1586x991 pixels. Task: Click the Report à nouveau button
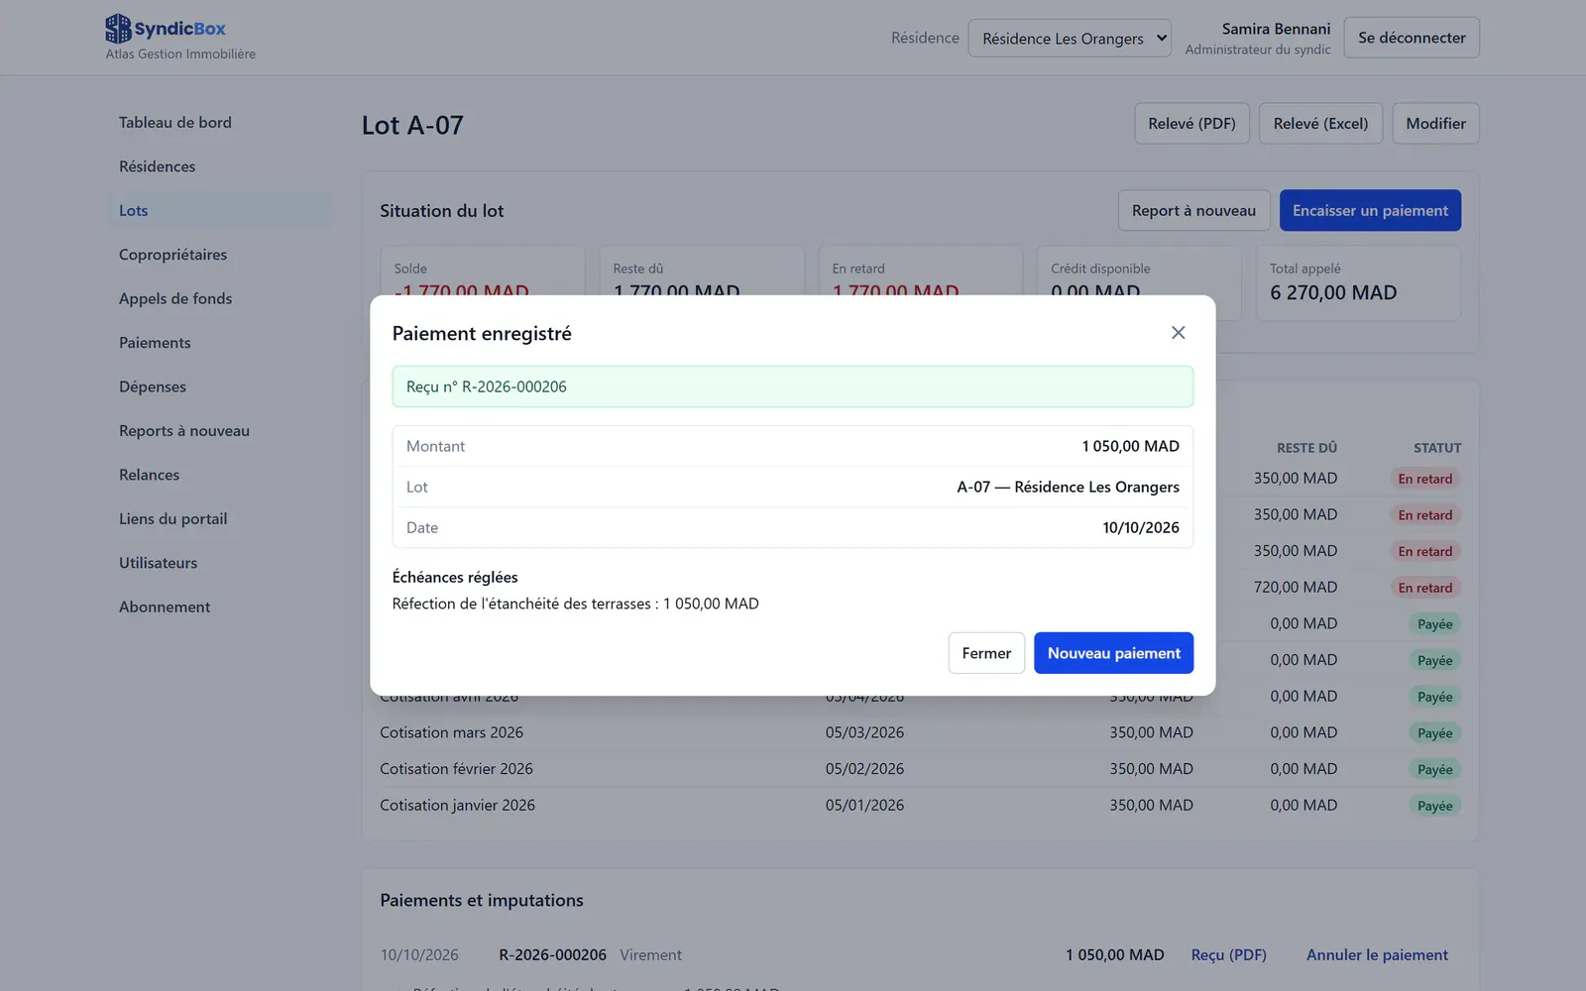pyautogui.click(x=1193, y=211)
